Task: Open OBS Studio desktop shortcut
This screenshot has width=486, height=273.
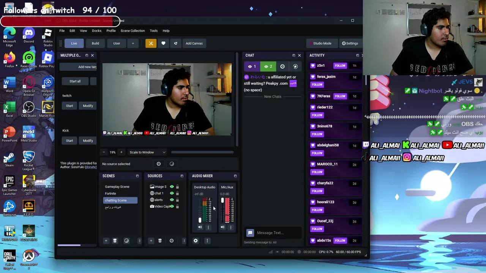Action: 28,109
